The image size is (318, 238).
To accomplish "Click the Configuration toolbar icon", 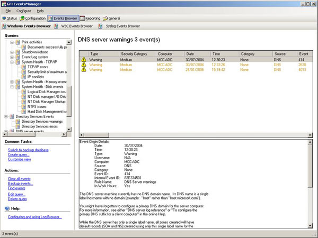I will click(22, 19).
